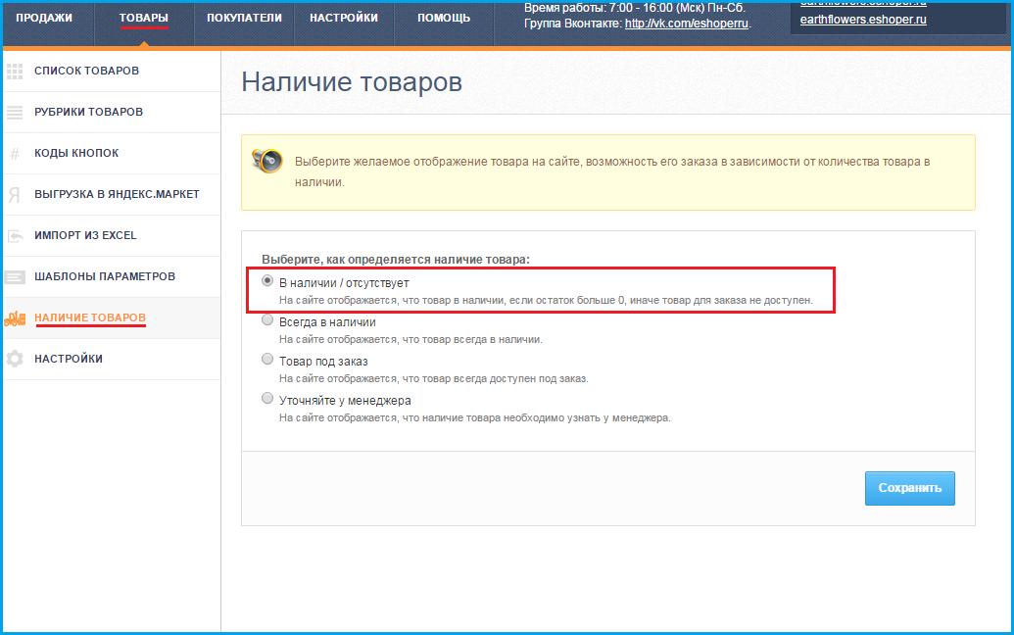Screen dimensions: 1014x635
Task: Open the Продажи top menu
Action: (44, 18)
